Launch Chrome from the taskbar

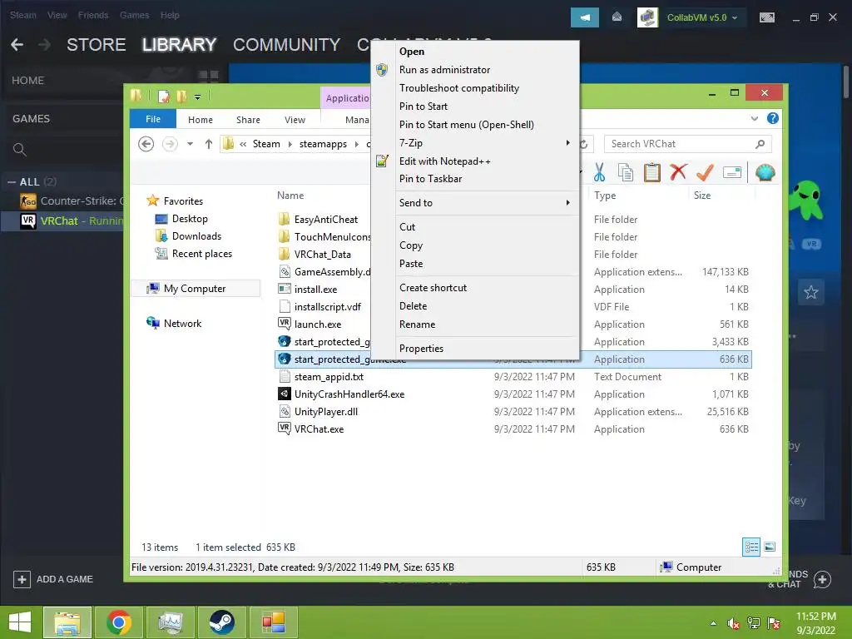[x=119, y=622]
